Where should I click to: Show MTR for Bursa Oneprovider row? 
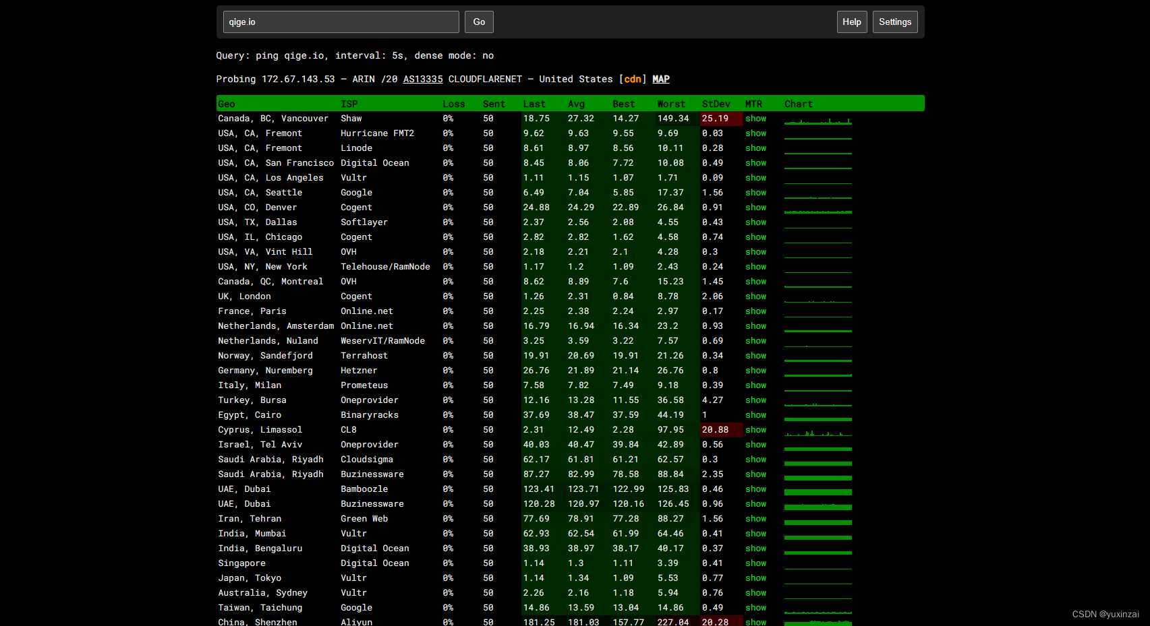pos(756,400)
